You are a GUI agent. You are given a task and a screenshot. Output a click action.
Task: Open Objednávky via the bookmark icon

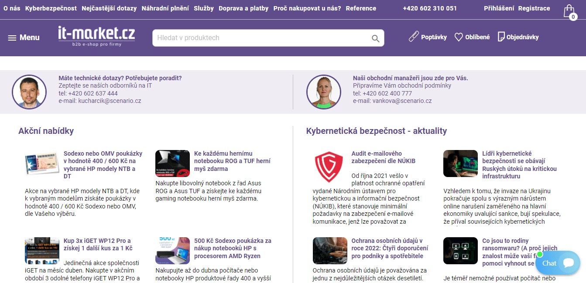[x=502, y=37]
